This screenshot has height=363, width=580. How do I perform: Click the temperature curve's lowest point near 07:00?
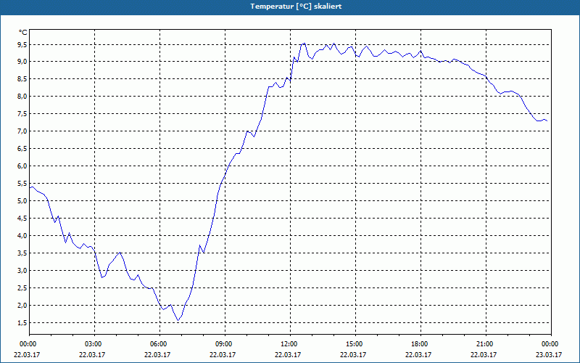click(178, 320)
